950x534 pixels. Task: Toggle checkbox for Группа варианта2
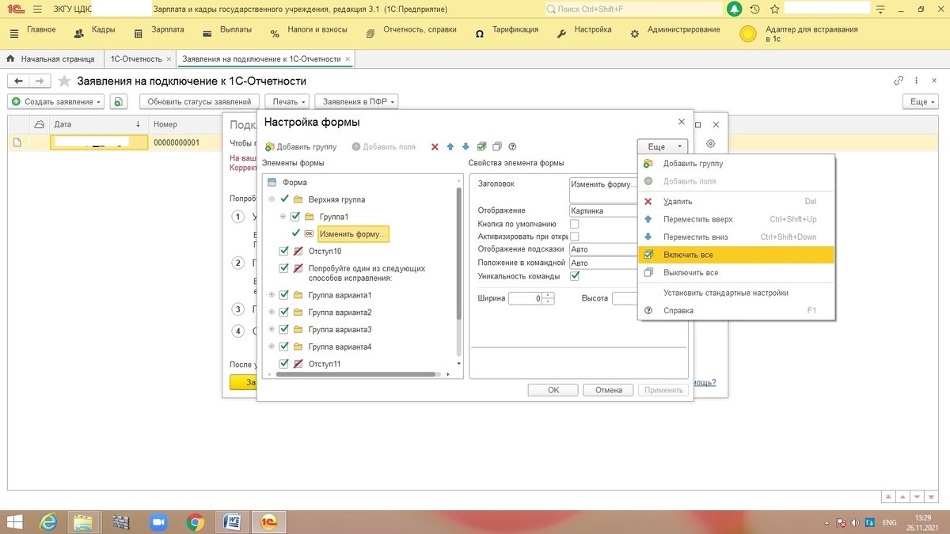284,312
